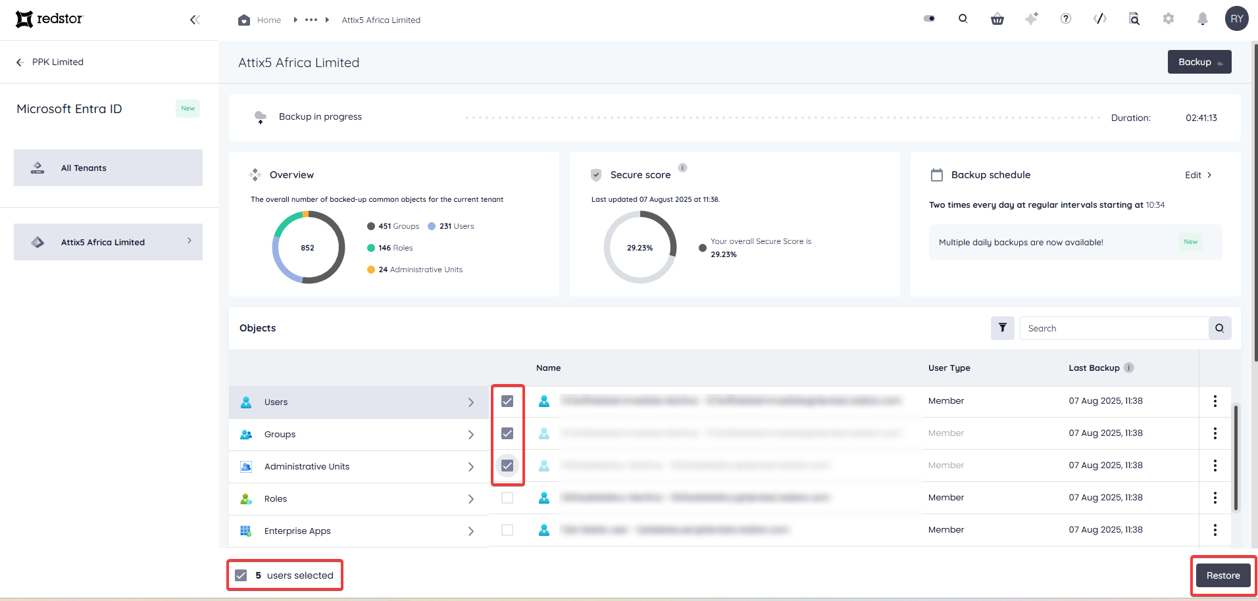Select the Groups object category
Image resolution: width=1258 pixels, height=601 pixels.
pyautogui.click(x=359, y=435)
